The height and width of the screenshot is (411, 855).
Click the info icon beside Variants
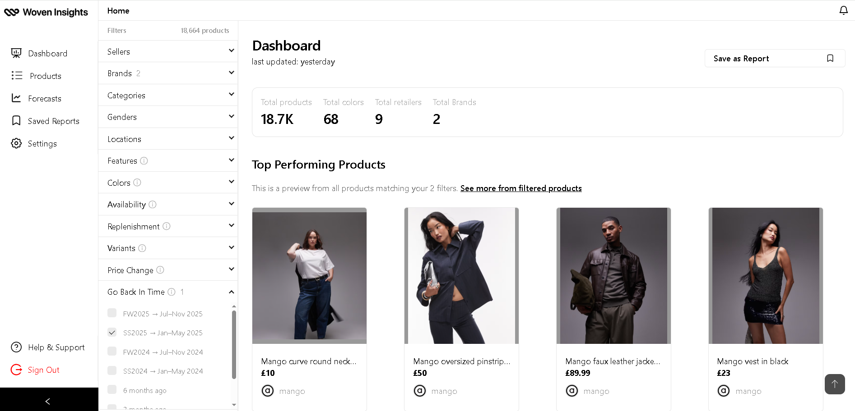point(142,248)
